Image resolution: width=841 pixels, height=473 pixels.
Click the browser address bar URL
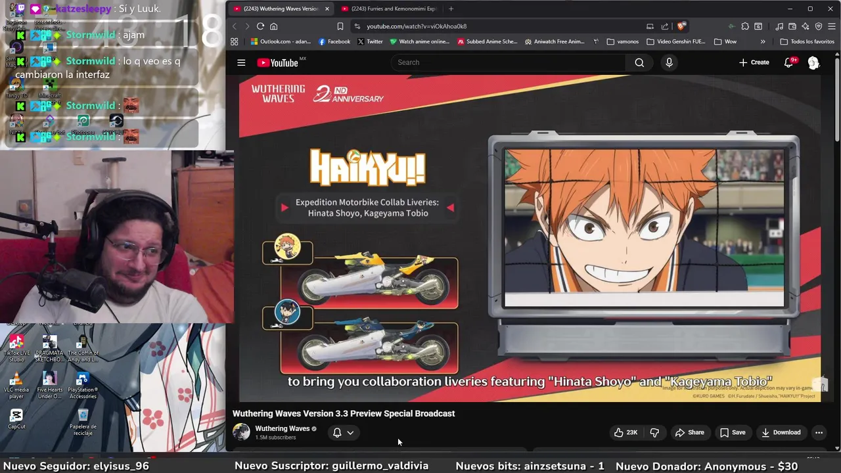(x=417, y=26)
